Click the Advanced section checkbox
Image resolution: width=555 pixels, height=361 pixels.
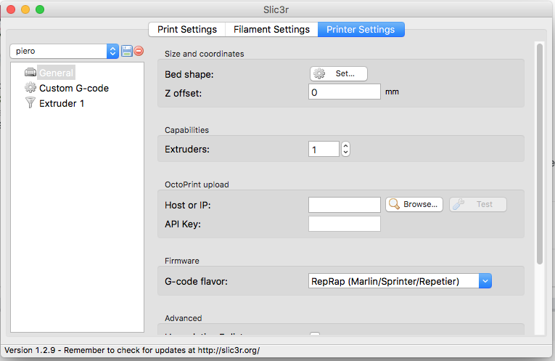coord(315,333)
